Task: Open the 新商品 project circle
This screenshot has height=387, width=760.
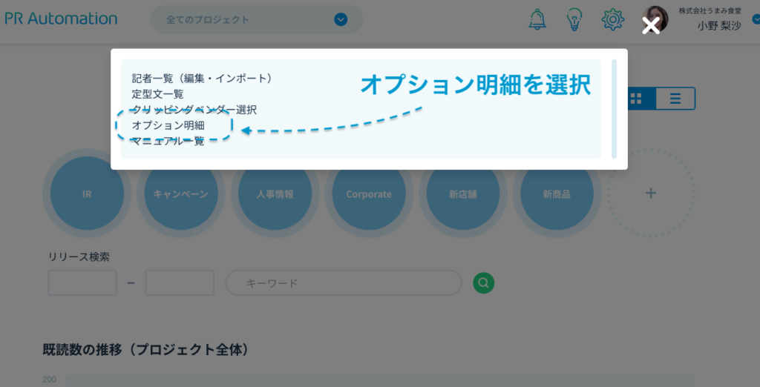Action: 557,193
